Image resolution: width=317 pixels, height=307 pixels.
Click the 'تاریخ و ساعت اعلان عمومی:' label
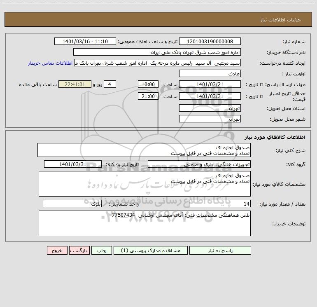pos(148,42)
